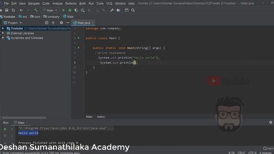This screenshot has height=154, width=274.
Task: Click the locate file target icon in Project panel
Action: (47, 23)
